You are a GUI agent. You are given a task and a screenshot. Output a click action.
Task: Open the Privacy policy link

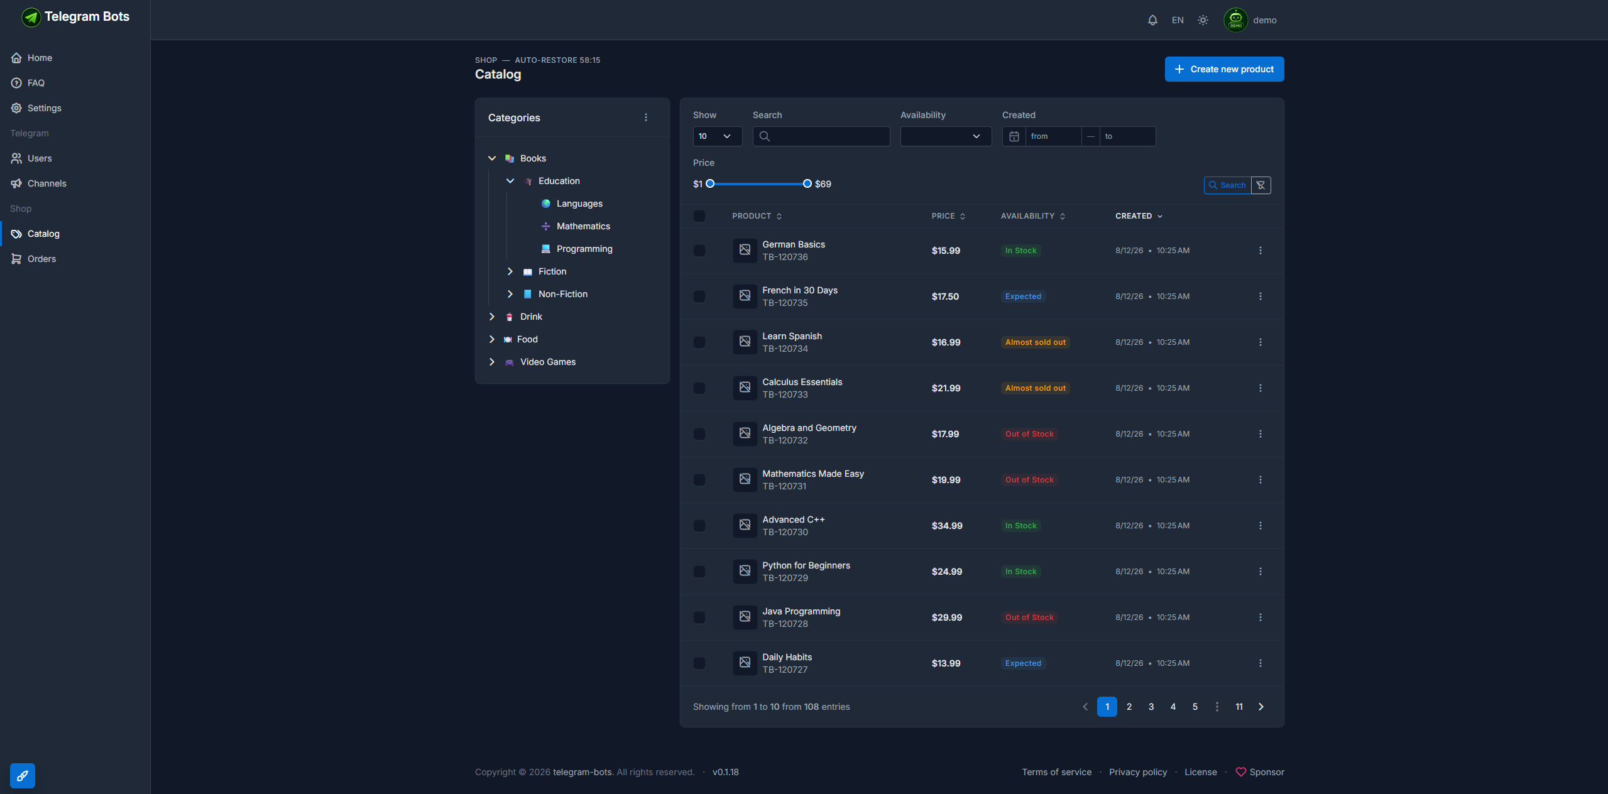(x=1138, y=772)
